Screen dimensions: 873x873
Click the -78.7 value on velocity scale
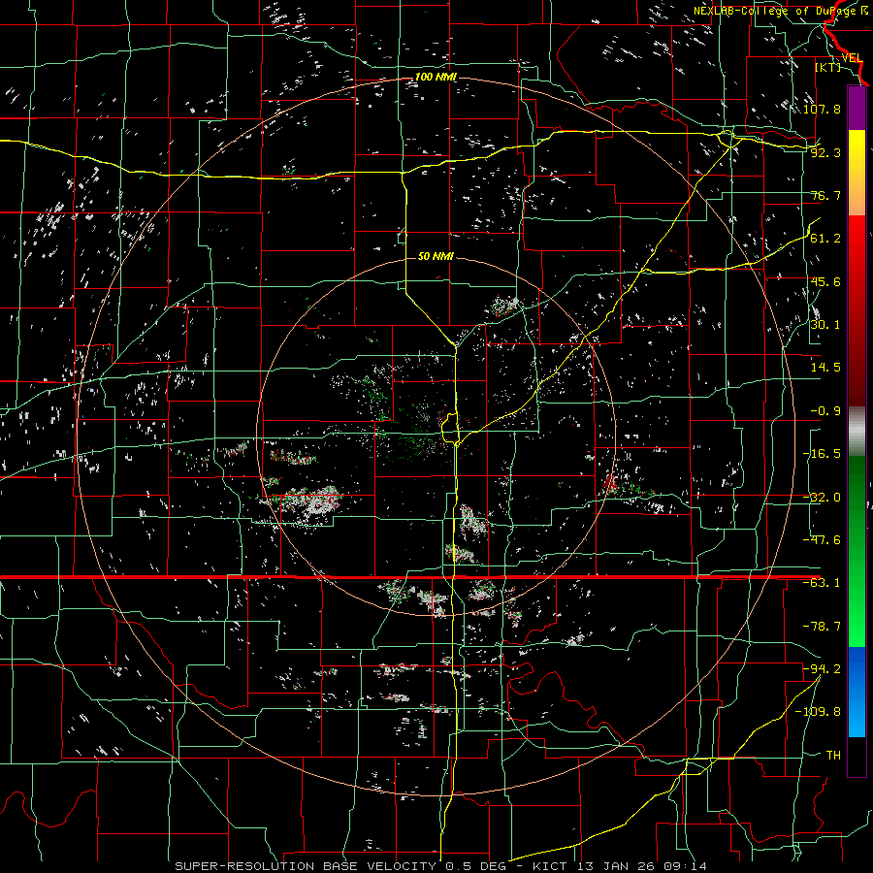click(x=822, y=627)
